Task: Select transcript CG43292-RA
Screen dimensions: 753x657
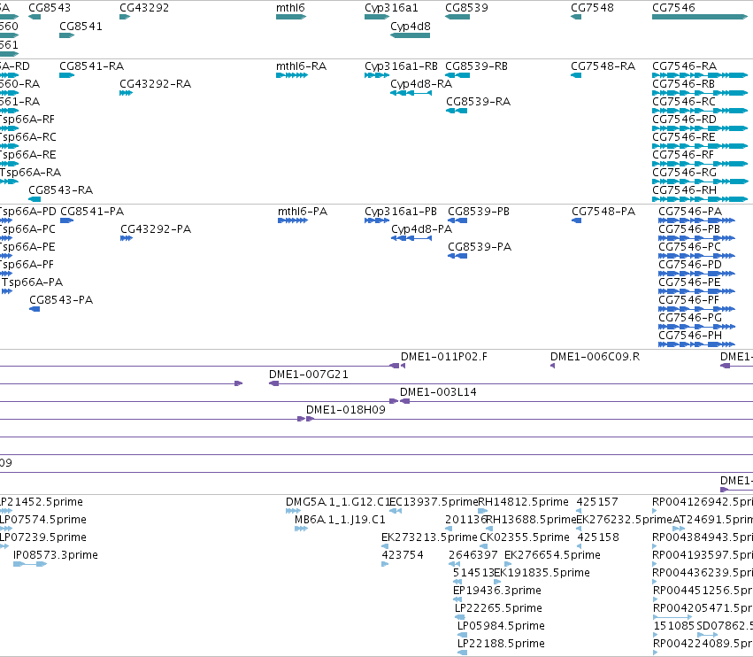Action: click(x=155, y=84)
